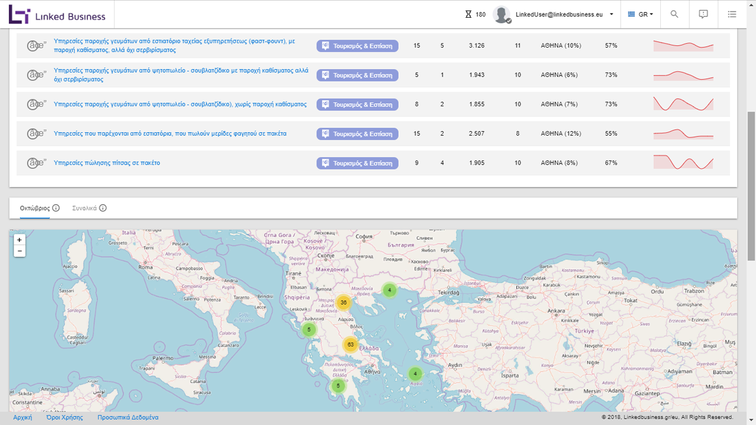Click the cluster marker 5 near Ιωάννινα
Viewport: 756px width, 425px height.
[x=309, y=330]
